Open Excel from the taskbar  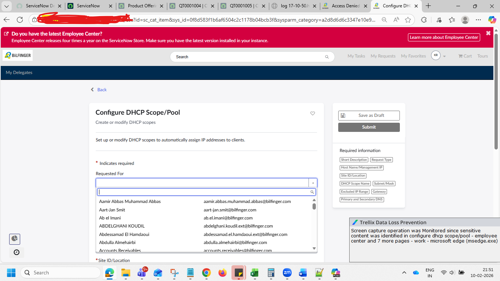pyautogui.click(x=255, y=273)
